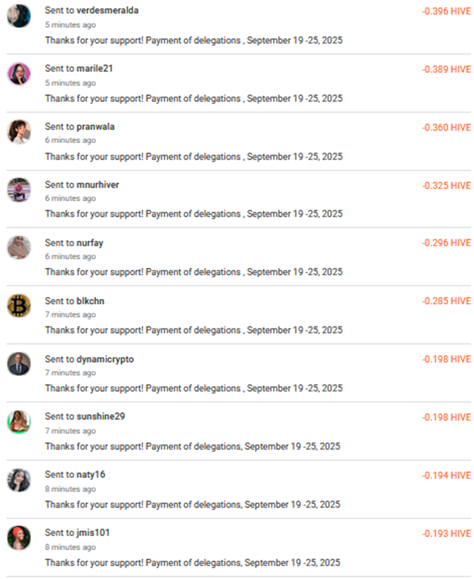This screenshot has width=474, height=579.
Task: Open the mnurhiver username link
Action: tap(98, 185)
